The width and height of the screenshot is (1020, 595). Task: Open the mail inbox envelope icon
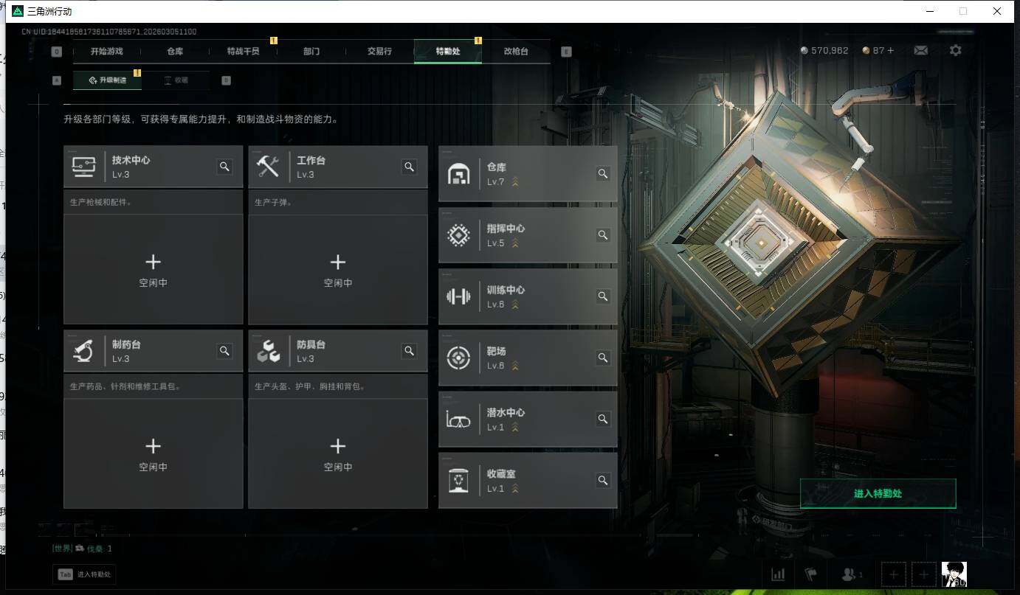coord(920,50)
